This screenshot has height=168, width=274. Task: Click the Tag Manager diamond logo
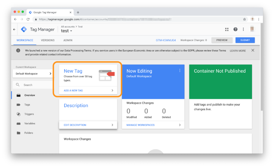click(x=24, y=29)
